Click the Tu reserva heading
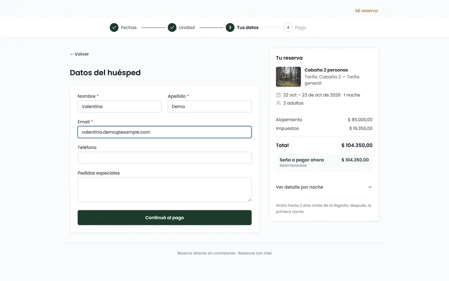 coord(289,58)
